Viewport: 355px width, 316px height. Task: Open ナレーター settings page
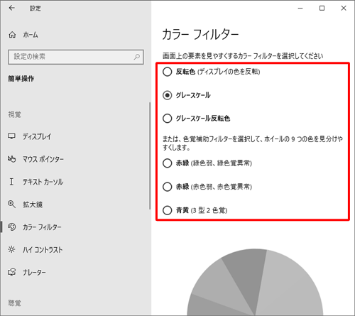coord(34,273)
